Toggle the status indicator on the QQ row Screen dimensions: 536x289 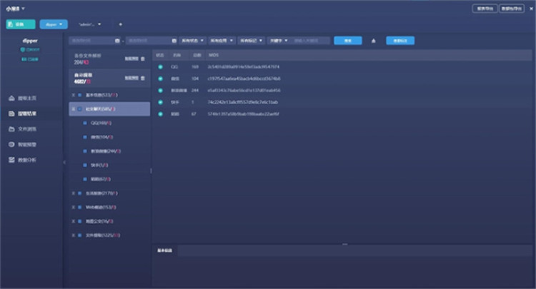(161, 67)
